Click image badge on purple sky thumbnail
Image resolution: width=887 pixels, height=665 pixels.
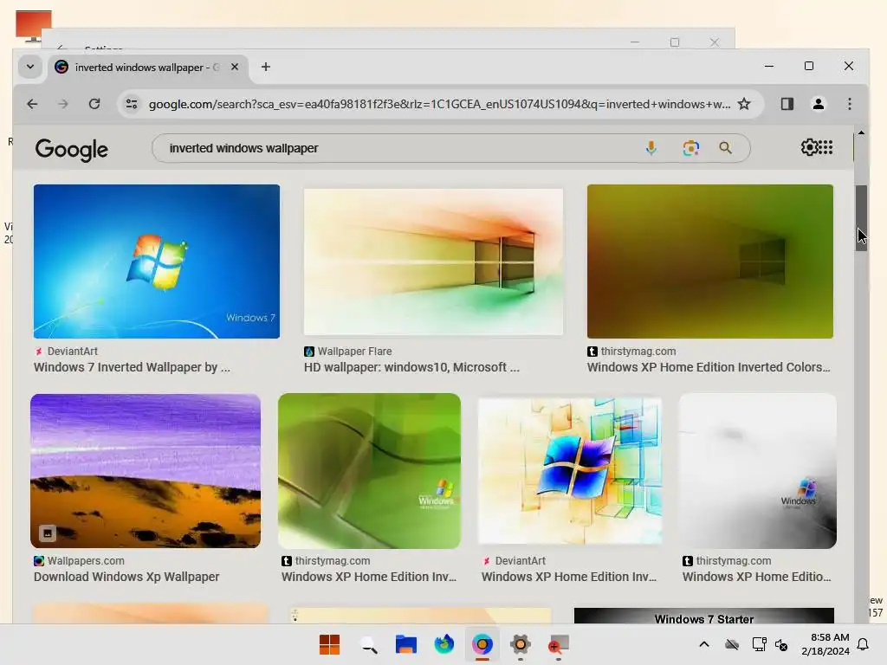[48, 533]
